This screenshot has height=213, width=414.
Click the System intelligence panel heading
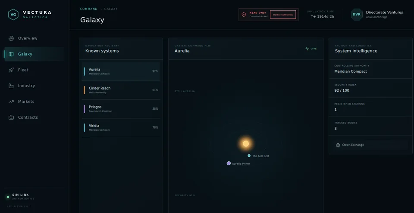click(x=356, y=51)
